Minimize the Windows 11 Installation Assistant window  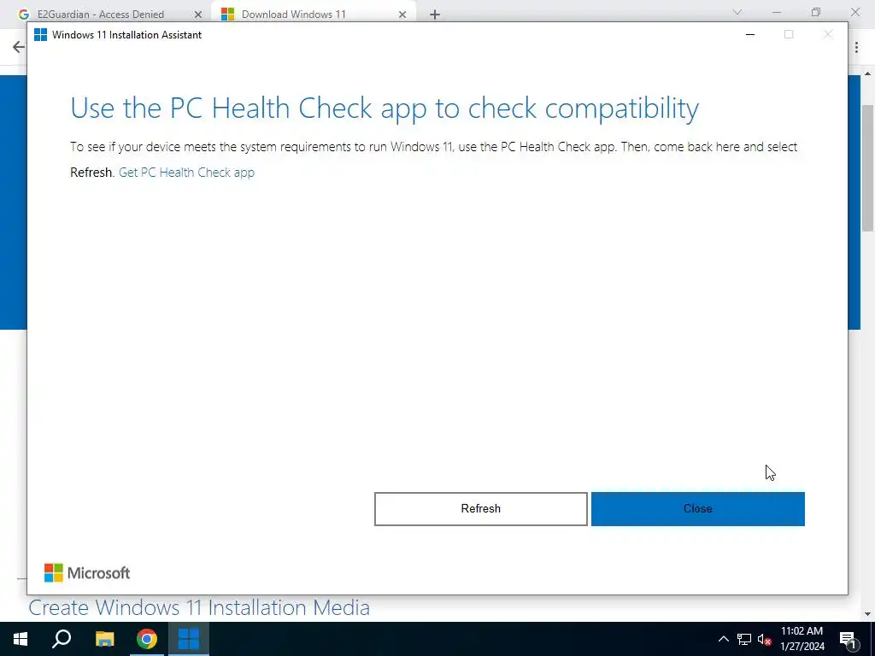coord(750,34)
